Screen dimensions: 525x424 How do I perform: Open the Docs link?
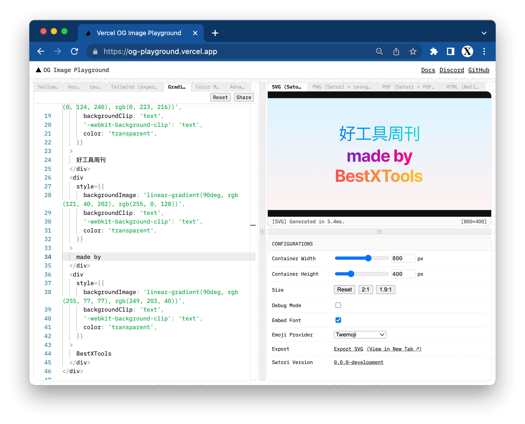click(428, 70)
